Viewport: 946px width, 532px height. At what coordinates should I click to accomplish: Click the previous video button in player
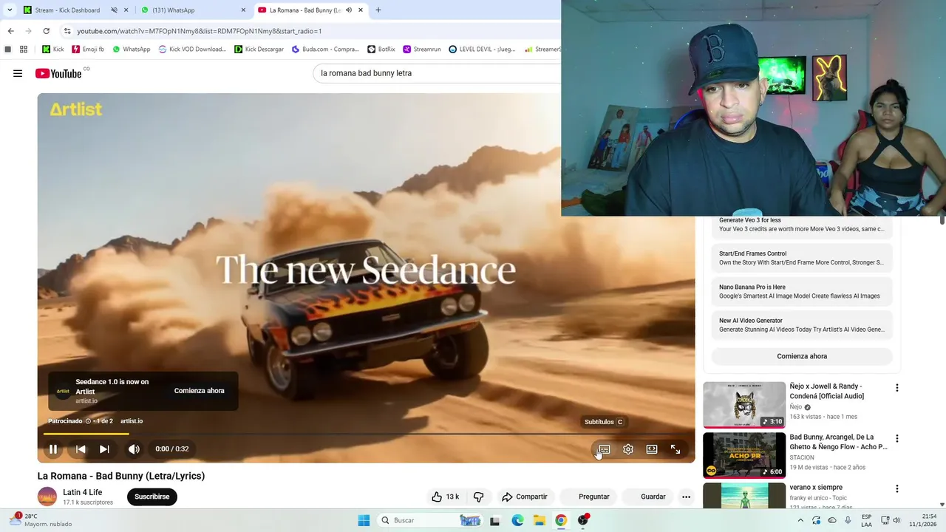point(81,449)
